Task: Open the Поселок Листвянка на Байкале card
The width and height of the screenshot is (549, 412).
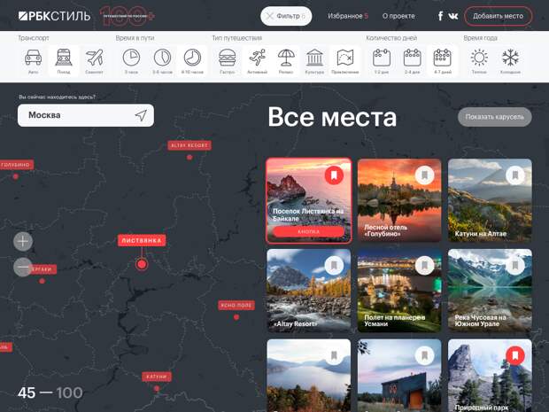Action: [308, 200]
